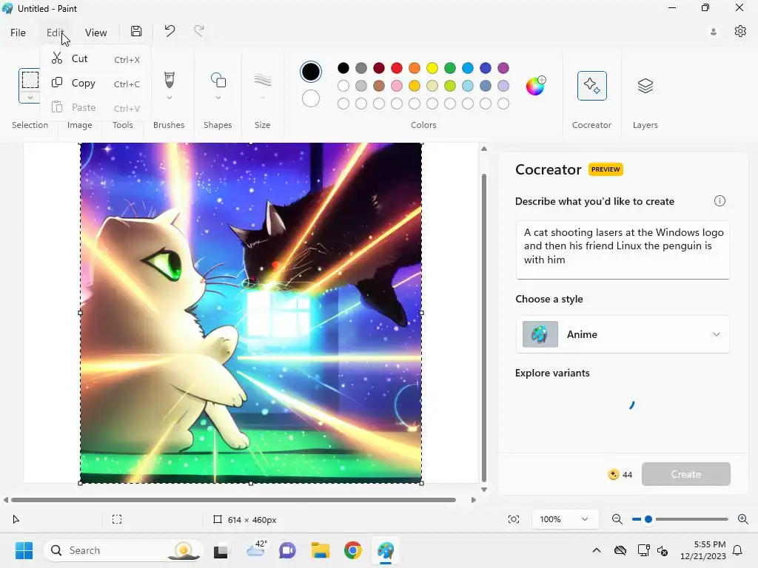This screenshot has width=758, height=568.
Task: Show hidden system tray icons
Action: (x=597, y=550)
